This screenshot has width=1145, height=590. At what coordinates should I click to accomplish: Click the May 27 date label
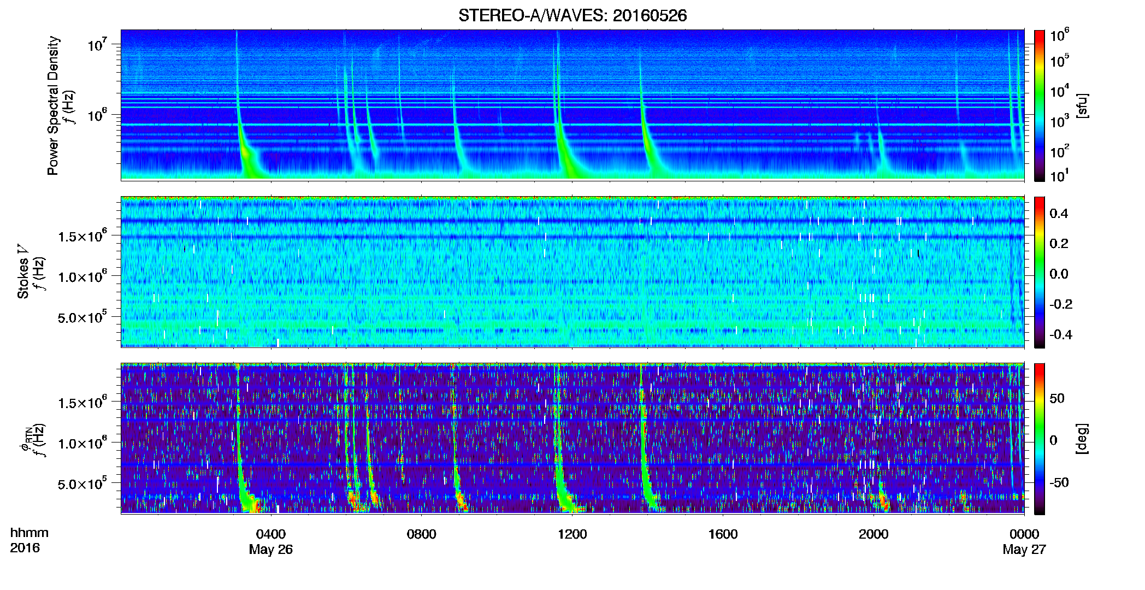click(1024, 550)
